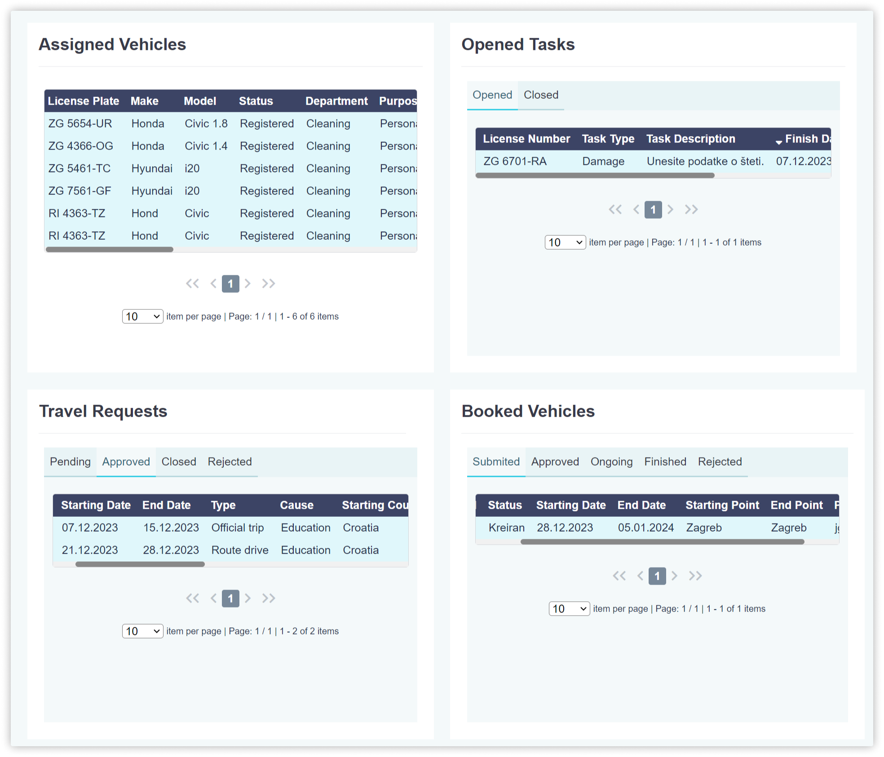
Task: Go to first page in Booked Vehicles pager
Action: (x=619, y=576)
